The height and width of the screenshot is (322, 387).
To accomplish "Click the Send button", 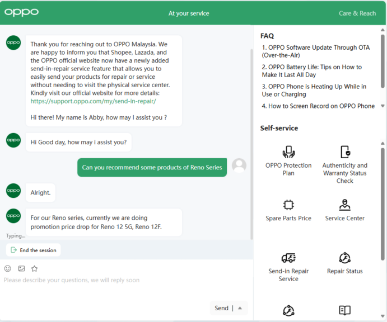I will 221,308.
